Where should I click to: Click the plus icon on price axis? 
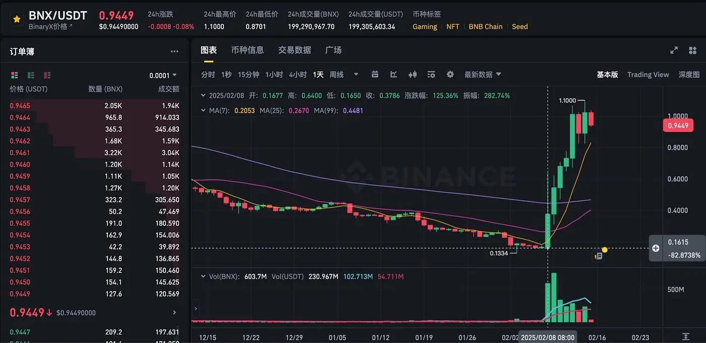656,248
